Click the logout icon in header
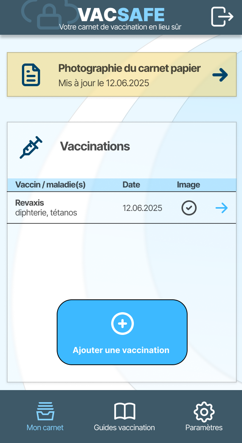Screen dimensions: 242x443 pos(222,17)
